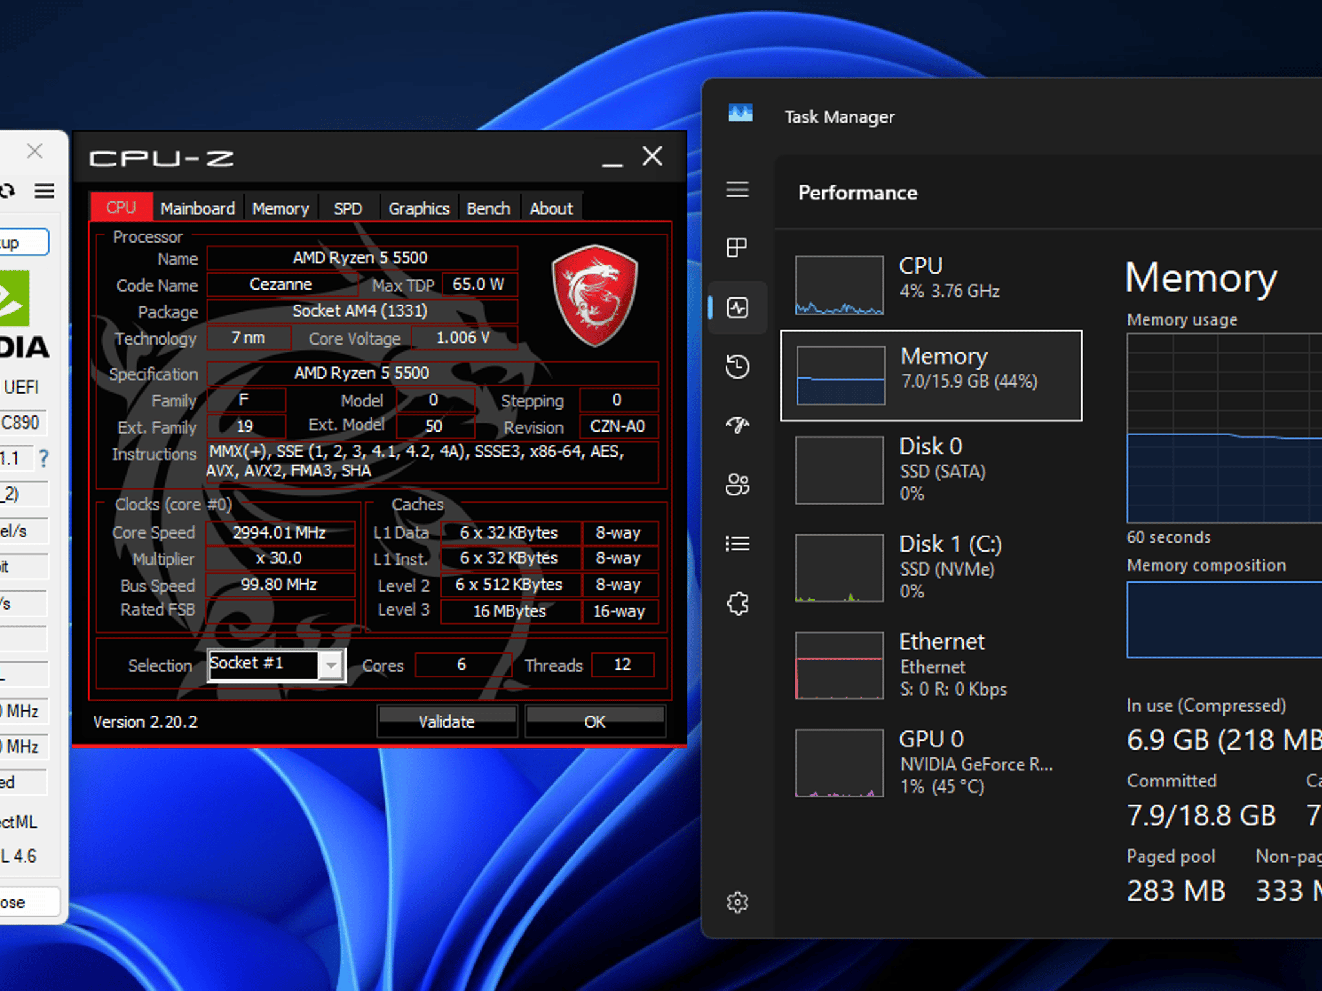Open App history page in Task Manager
Screen dimensions: 1322x991
[738, 366]
